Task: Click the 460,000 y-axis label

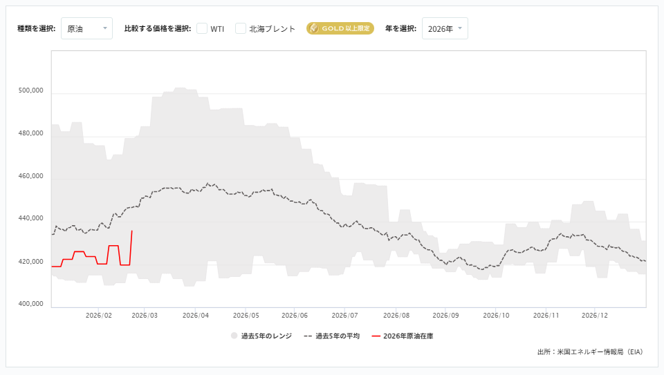Action: (x=30, y=176)
